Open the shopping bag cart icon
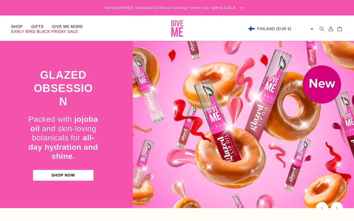The width and height of the screenshot is (354, 221). point(340,29)
